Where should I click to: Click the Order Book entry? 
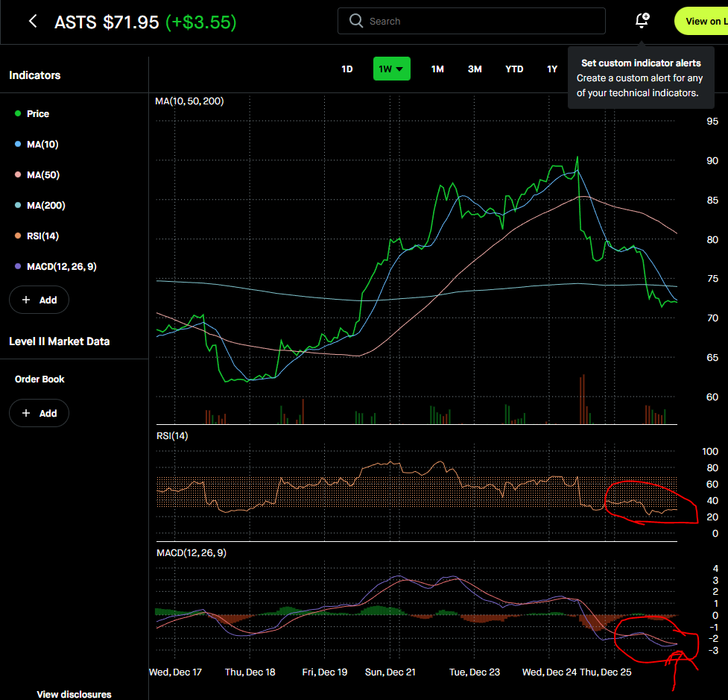[x=39, y=379]
